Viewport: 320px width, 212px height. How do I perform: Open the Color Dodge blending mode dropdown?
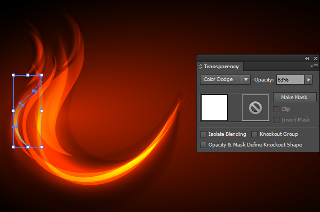click(x=246, y=79)
